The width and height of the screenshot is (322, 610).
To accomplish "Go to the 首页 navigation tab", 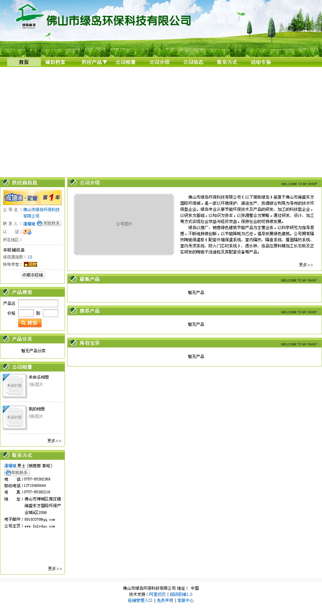I will 24,62.
